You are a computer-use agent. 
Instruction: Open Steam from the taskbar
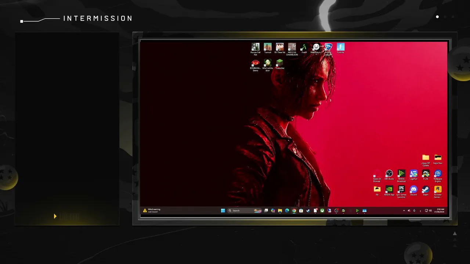(x=308, y=210)
